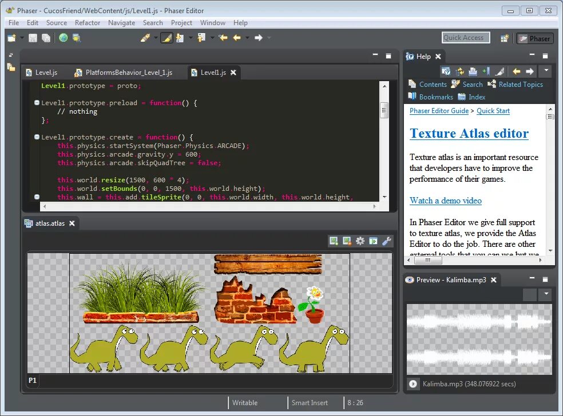The height and width of the screenshot is (416, 563).
Task: Open the Window menu
Action: [x=213, y=23]
